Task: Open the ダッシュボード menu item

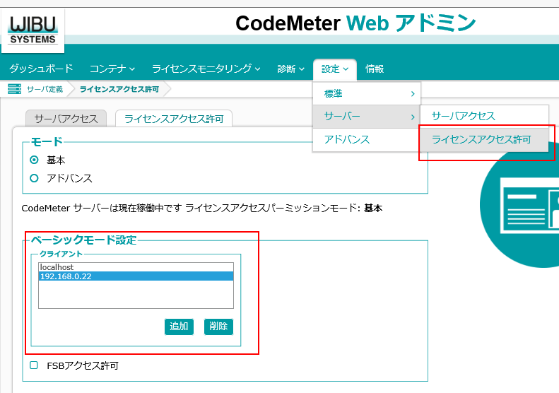Action: click(x=41, y=69)
